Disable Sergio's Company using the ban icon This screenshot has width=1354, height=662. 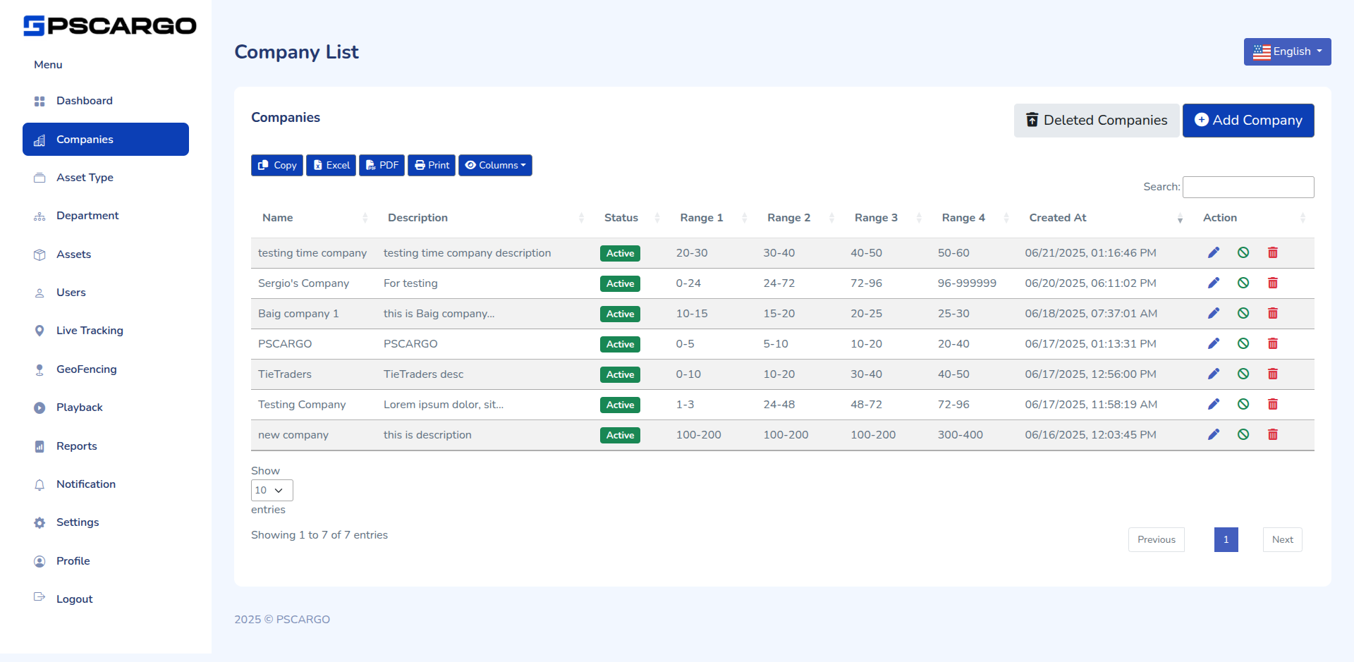tap(1243, 282)
